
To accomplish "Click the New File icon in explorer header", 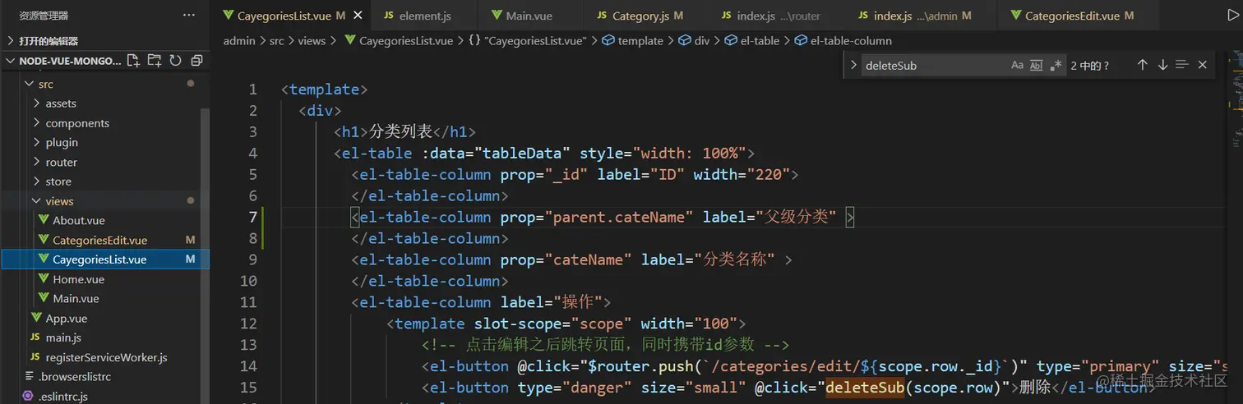I will 133,61.
